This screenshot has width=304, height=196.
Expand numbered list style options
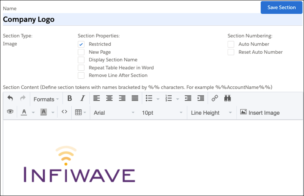point(177,99)
